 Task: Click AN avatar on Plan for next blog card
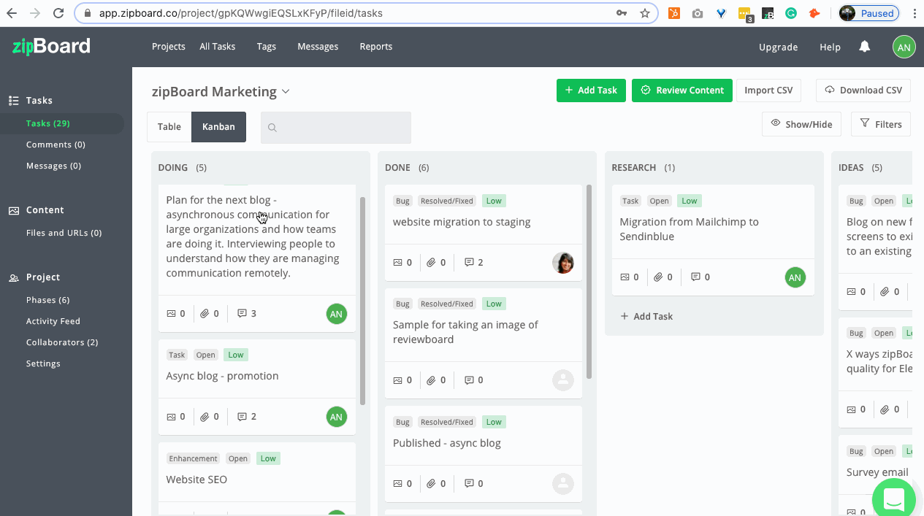336,314
